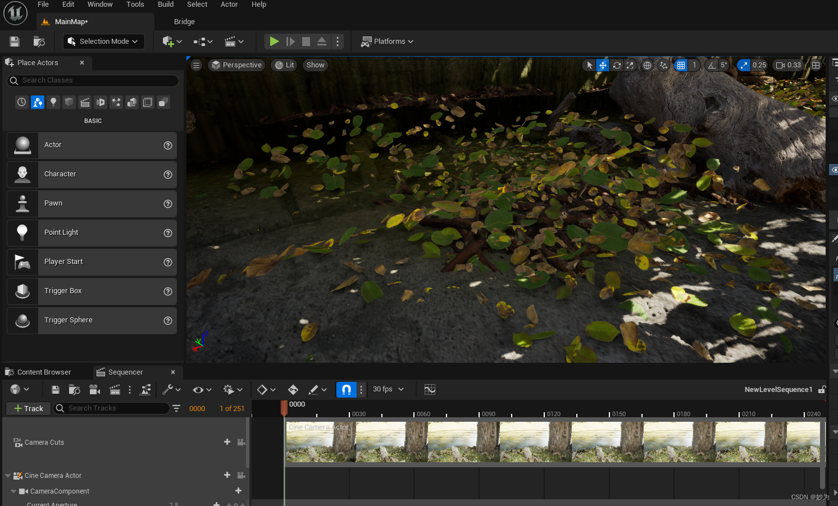This screenshot has width=838, height=506.
Task: Click the green Play level button
Action: (x=274, y=42)
